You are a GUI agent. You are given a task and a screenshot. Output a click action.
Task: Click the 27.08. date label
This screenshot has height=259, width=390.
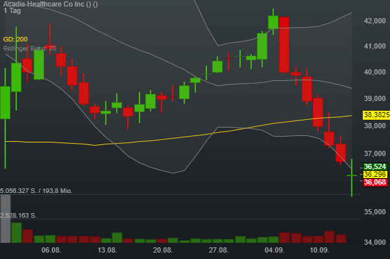(x=219, y=250)
